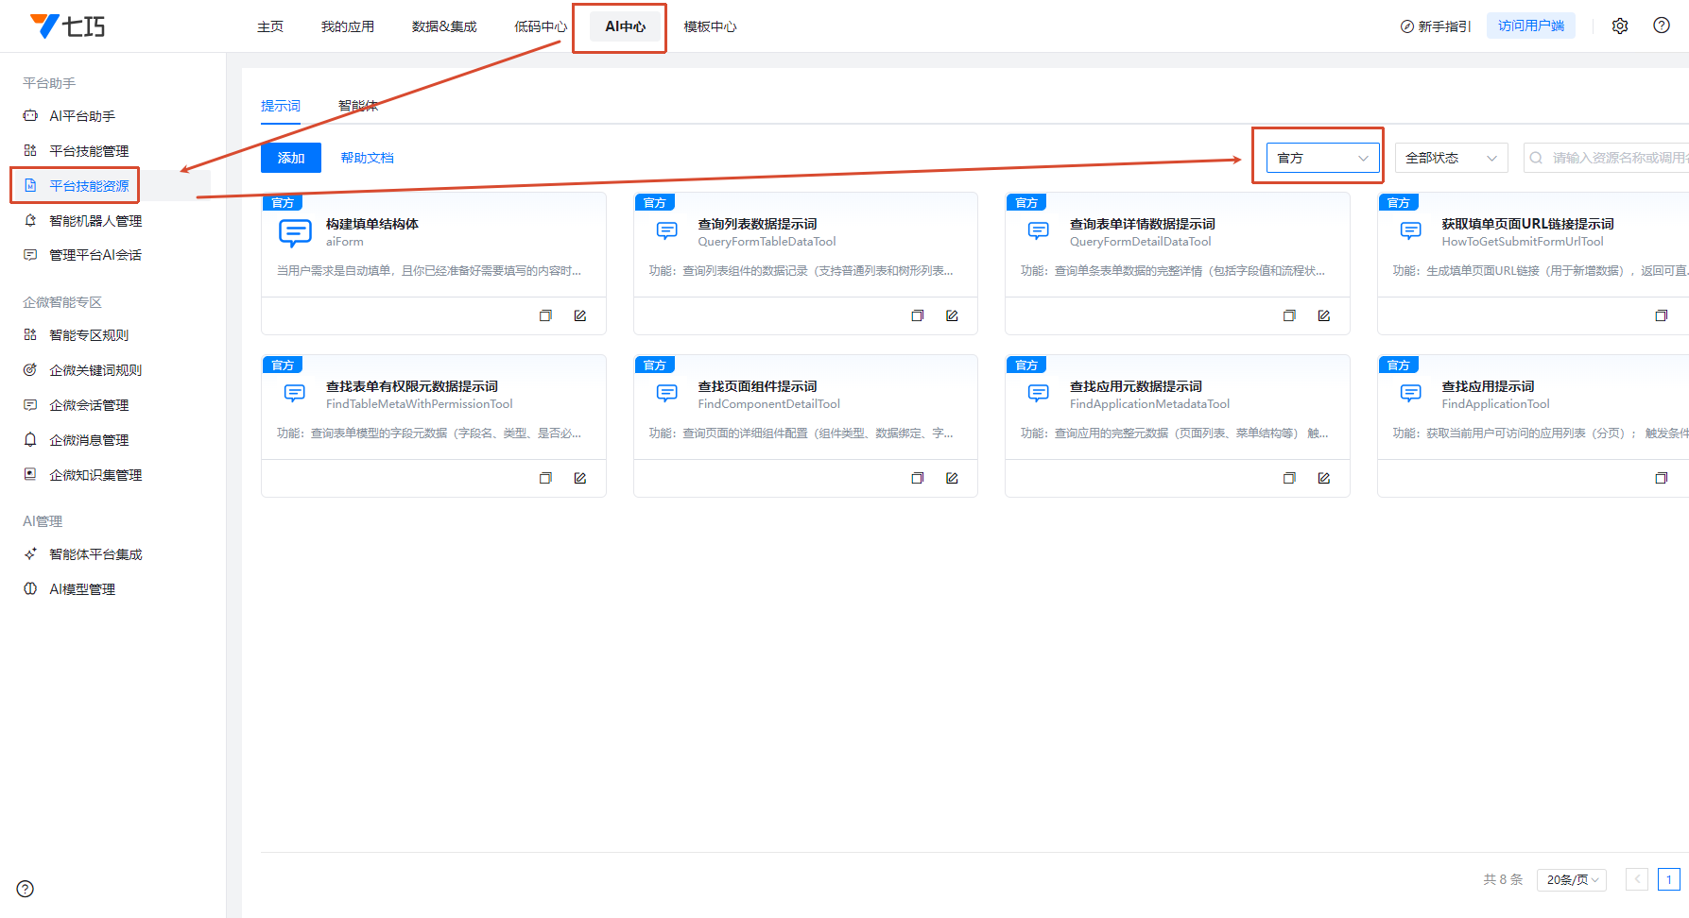Image resolution: width=1689 pixels, height=918 pixels.
Task: Open the 模板中心 top menu
Action: point(711,26)
